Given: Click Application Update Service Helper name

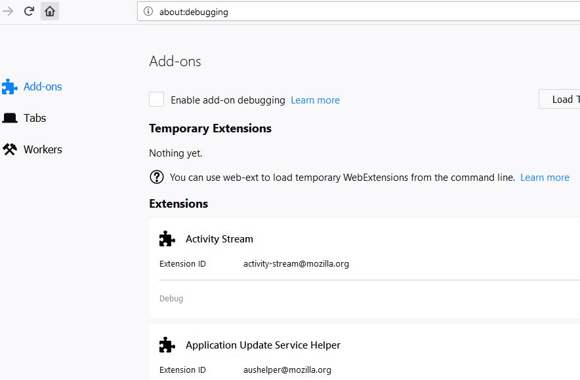Looking at the screenshot, I should [263, 345].
